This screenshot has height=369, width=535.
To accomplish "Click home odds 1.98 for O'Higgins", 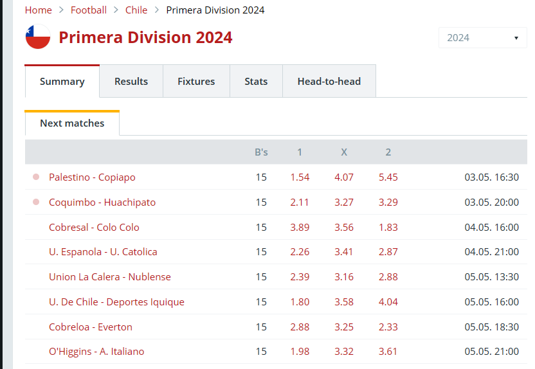I will 300,351.
